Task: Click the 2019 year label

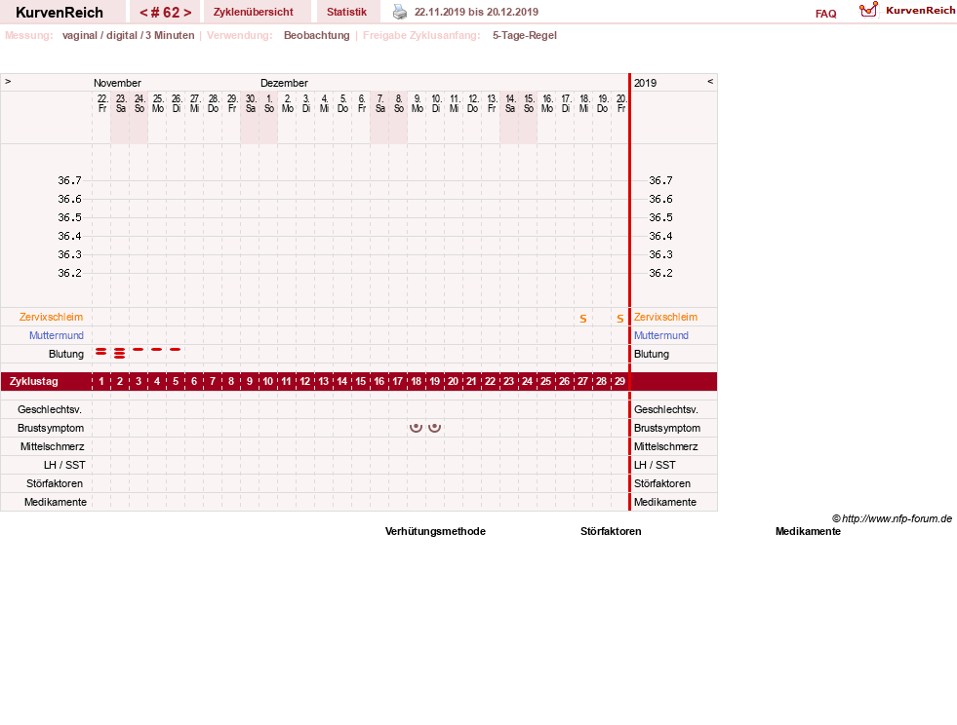Action: pos(645,83)
